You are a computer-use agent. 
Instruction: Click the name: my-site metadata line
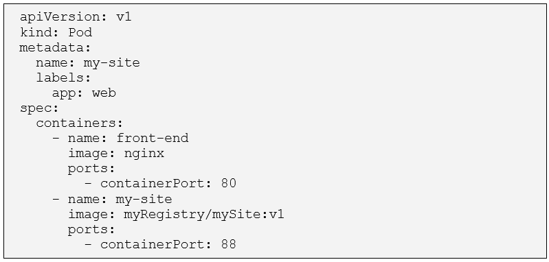(x=88, y=63)
